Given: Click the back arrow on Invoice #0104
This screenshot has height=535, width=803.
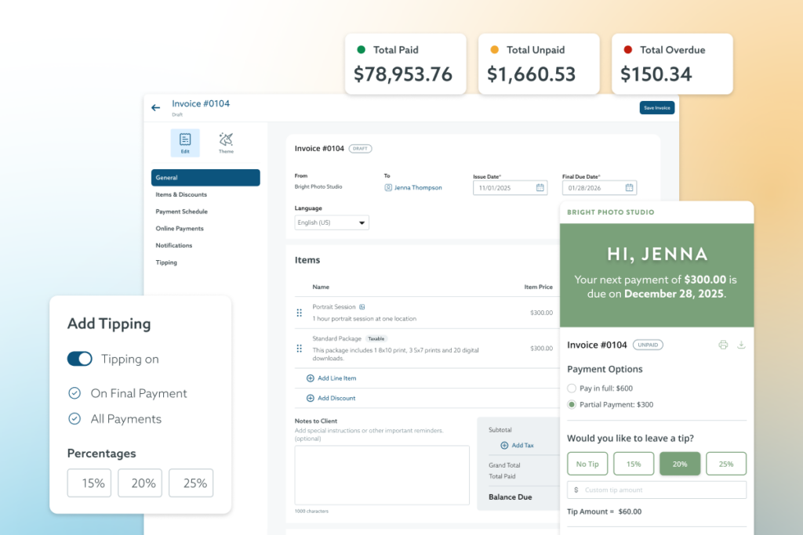Looking at the screenshot, I should (155, 107).
